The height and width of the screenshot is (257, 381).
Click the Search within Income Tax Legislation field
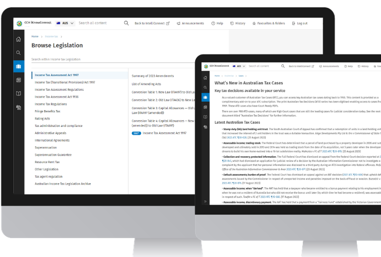tap(79, 59)
